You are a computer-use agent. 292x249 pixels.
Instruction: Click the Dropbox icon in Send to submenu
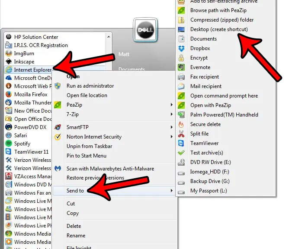pos(181,48)
